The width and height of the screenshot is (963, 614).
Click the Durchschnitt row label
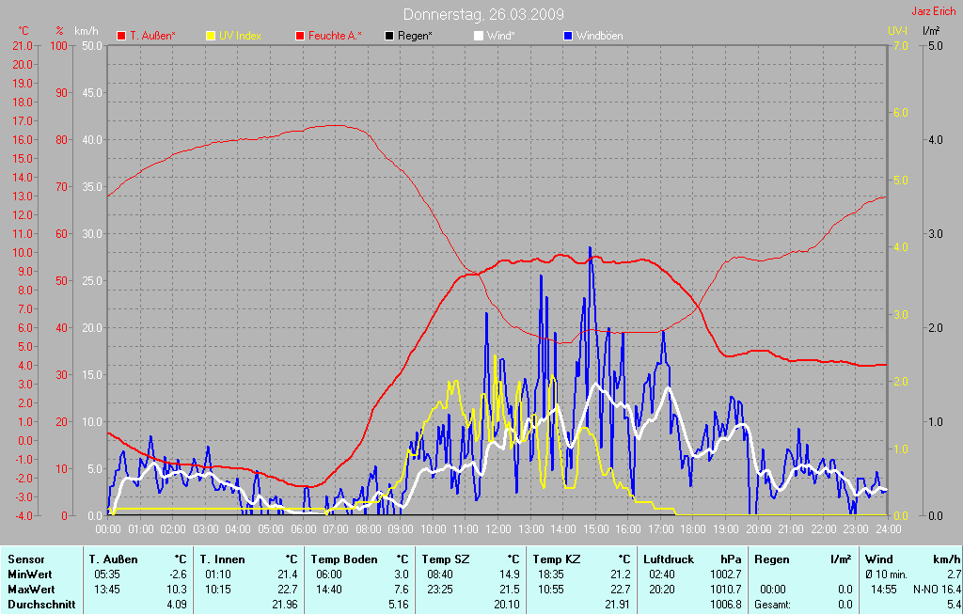tap(41, 605)
